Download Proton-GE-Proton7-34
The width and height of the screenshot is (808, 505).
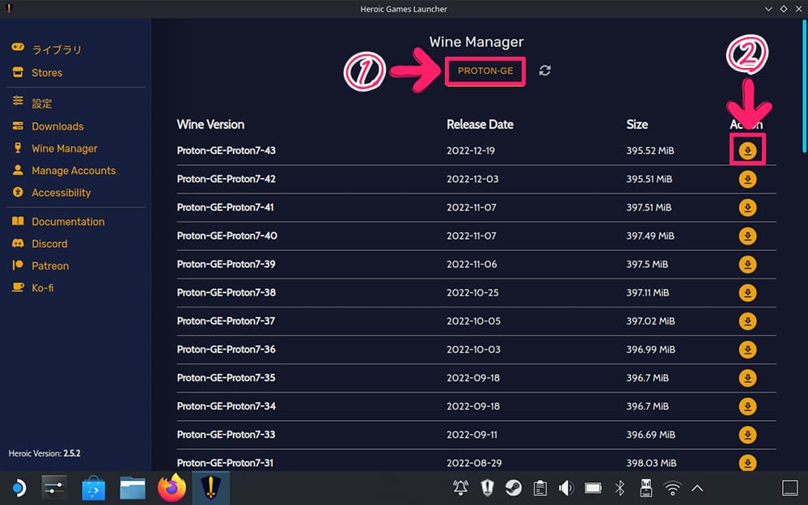click(x=747, y=406)
